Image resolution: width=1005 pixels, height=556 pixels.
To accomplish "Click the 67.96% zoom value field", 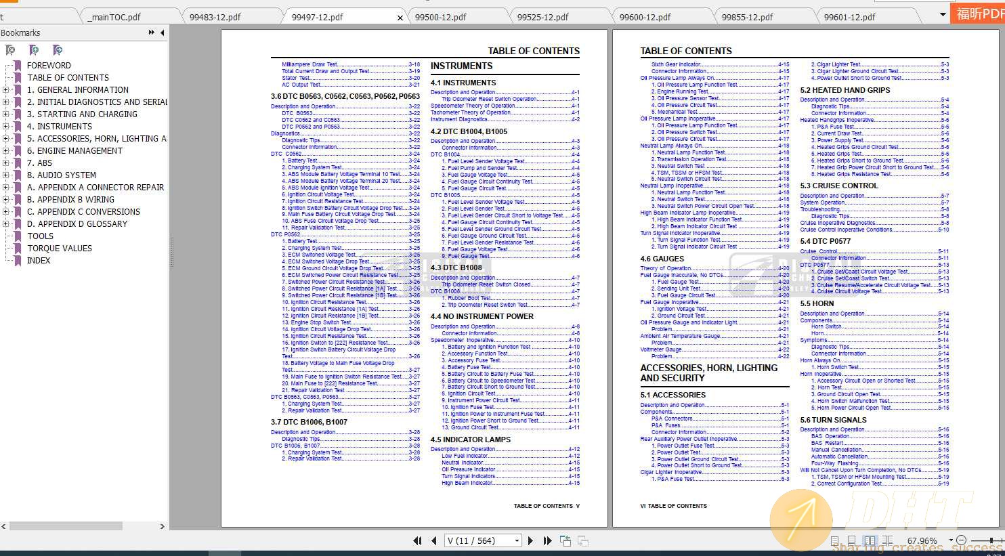I will click(x=922, y=540).
